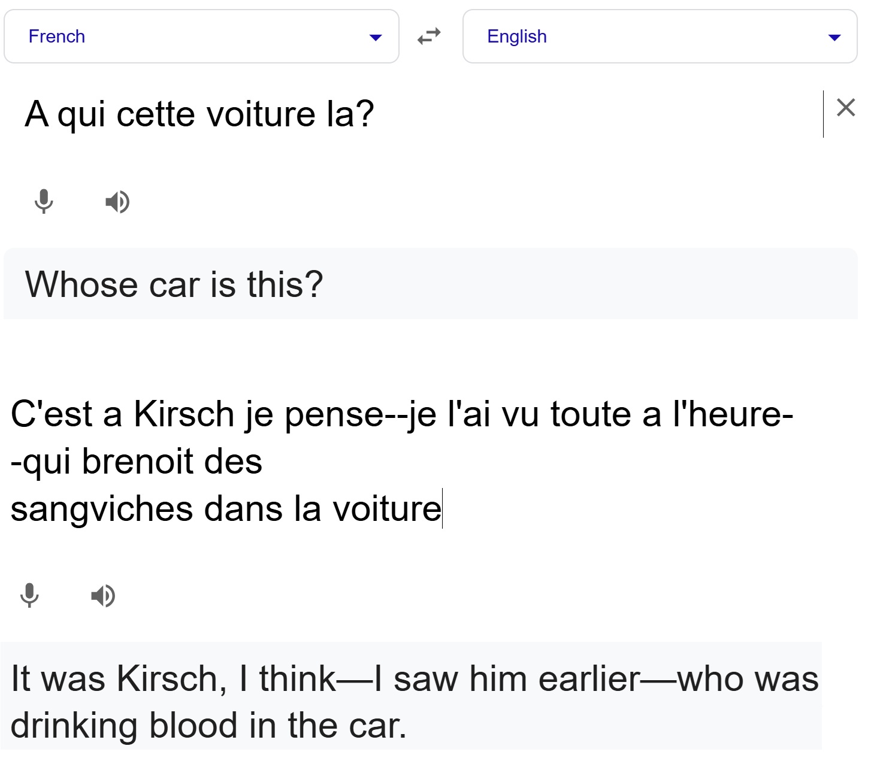Clear the 'A qui cette voiture la?' text
This screenshot has width=871, height=761.
(845, 108)
